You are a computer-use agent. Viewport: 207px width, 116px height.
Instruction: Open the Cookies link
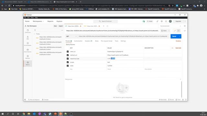pos(178,41)
